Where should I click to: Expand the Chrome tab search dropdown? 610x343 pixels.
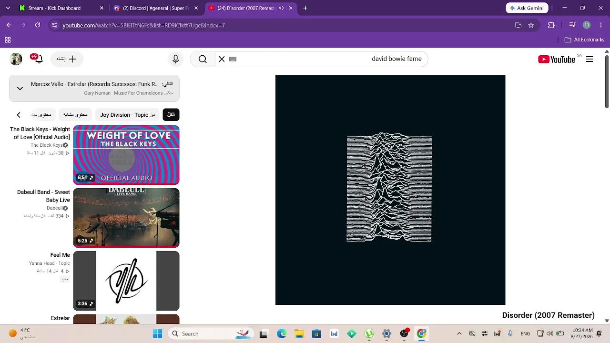8,8
